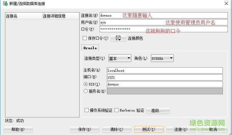The height and width of the screenshot is (135, 232).
Task: Click the 清除(C) button
Action: pos(117,129)
